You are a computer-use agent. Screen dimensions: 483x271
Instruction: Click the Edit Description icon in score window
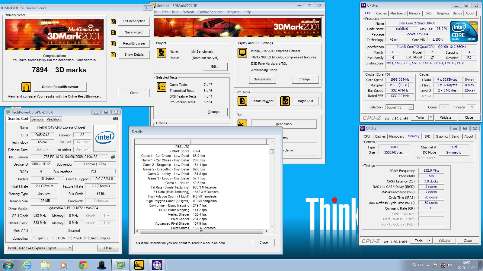tap(113, 21)
